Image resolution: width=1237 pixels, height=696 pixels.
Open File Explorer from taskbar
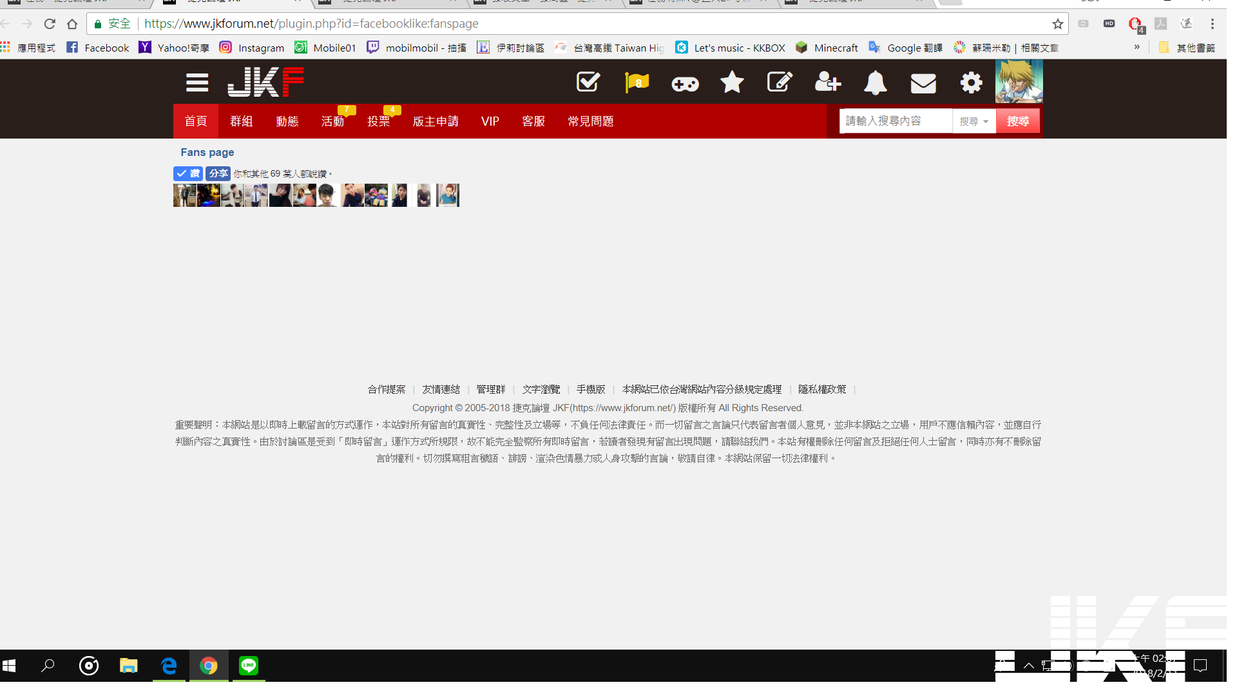coord(129,666)
